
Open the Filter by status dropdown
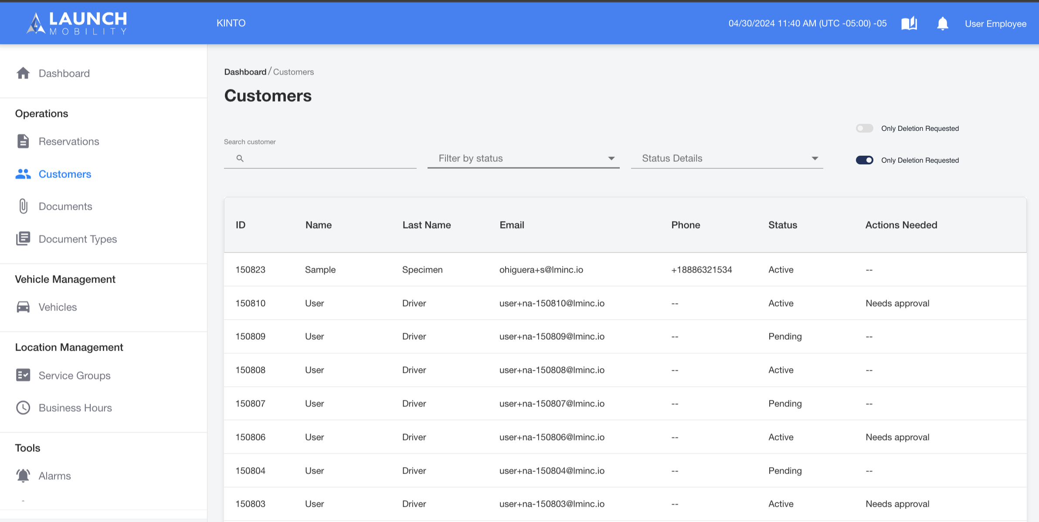coord(523,158)
